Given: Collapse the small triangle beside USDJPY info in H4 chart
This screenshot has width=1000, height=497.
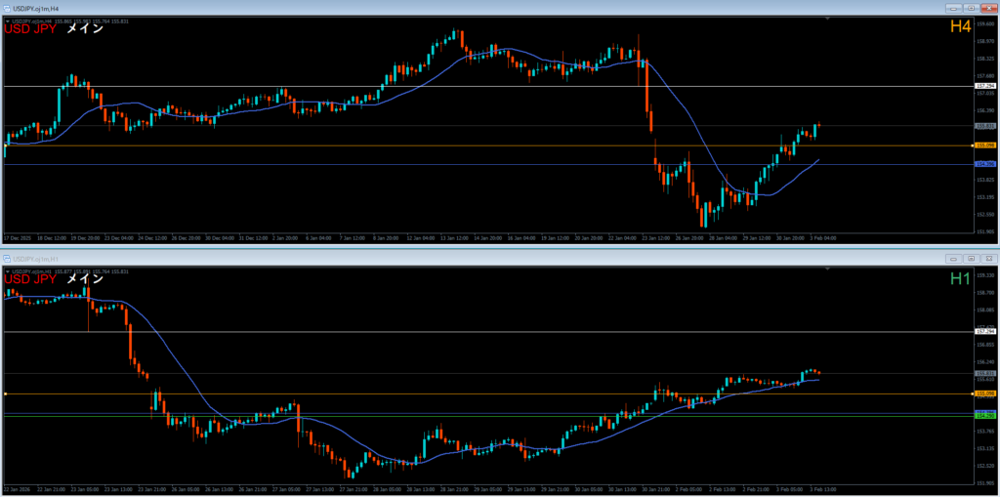Looking at the screenshot, I should click(x=7, y=21).
